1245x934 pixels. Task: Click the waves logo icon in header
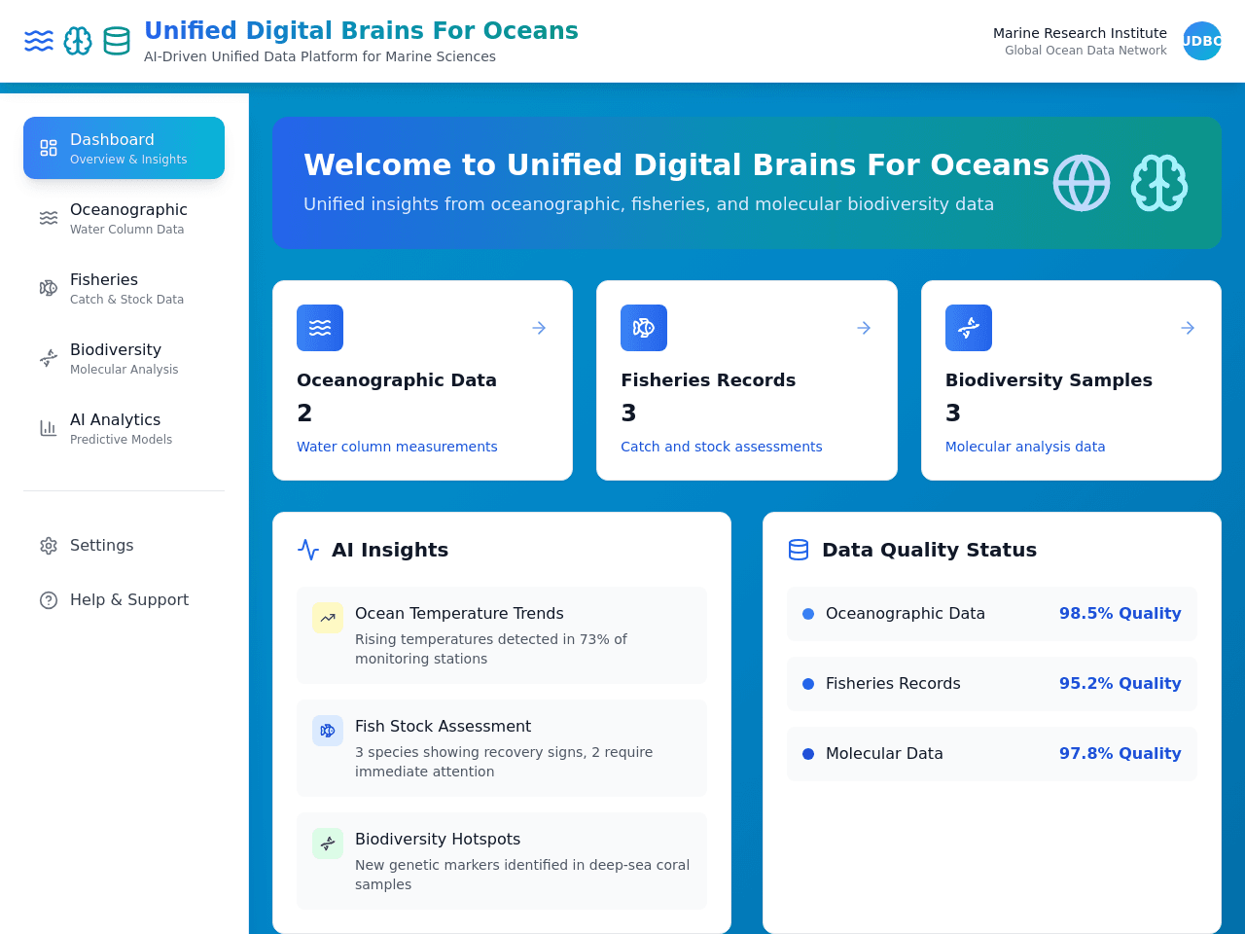point(39,41)
